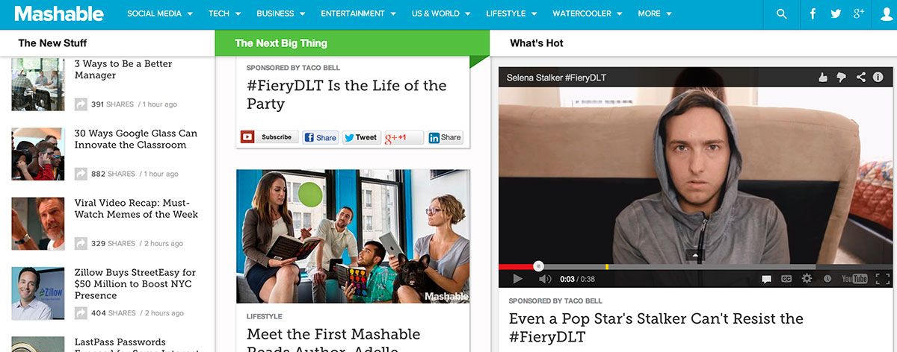Select The Next Big Thing tab
Image resolution: width=897 pixels, height=352 pixels.
click(281, 43)
